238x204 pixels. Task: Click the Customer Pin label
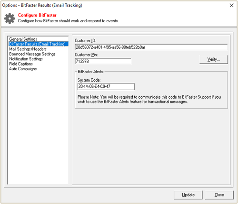[86, 55]
